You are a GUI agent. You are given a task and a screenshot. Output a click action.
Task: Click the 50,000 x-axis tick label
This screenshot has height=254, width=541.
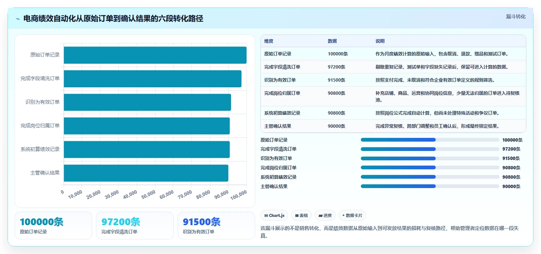tap(149, 194)
